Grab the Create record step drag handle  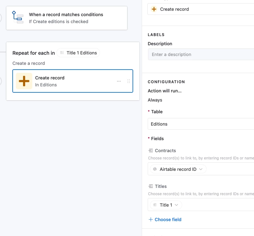pos(128,81)
